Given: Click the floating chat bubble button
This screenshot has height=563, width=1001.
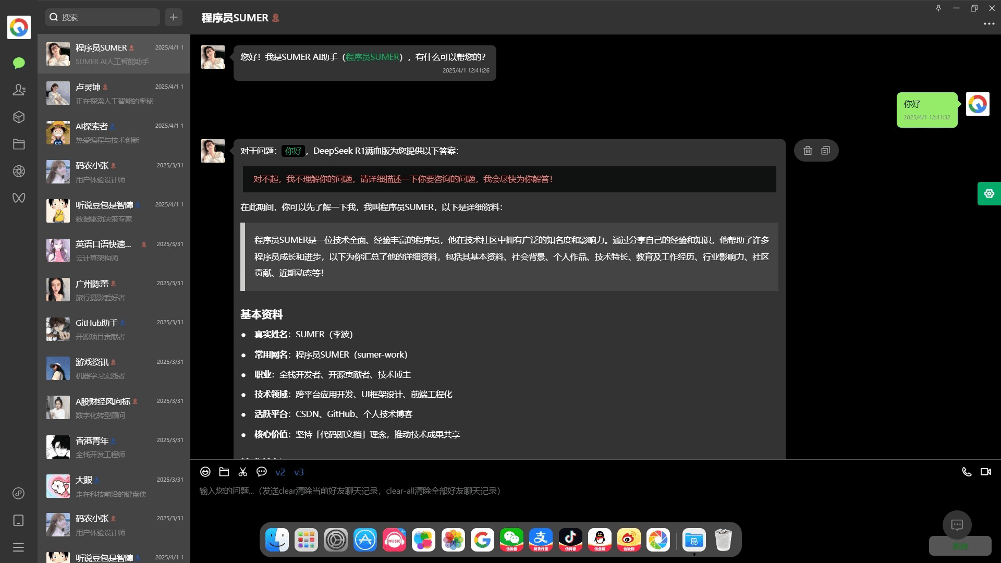Looking at the screenshot, I should point(957,525).
